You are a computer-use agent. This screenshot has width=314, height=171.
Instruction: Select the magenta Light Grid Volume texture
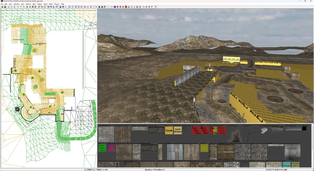(x=111, y=148)
